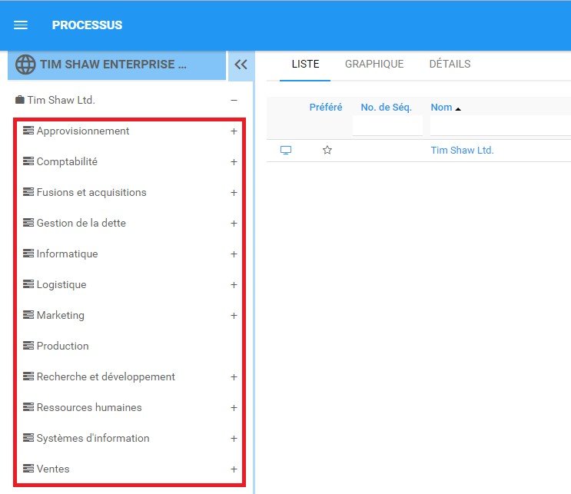Screen dimensions: 571x494
Task: Select Fusions et acquisitions in the tree
Action: (x=91, y=192)
